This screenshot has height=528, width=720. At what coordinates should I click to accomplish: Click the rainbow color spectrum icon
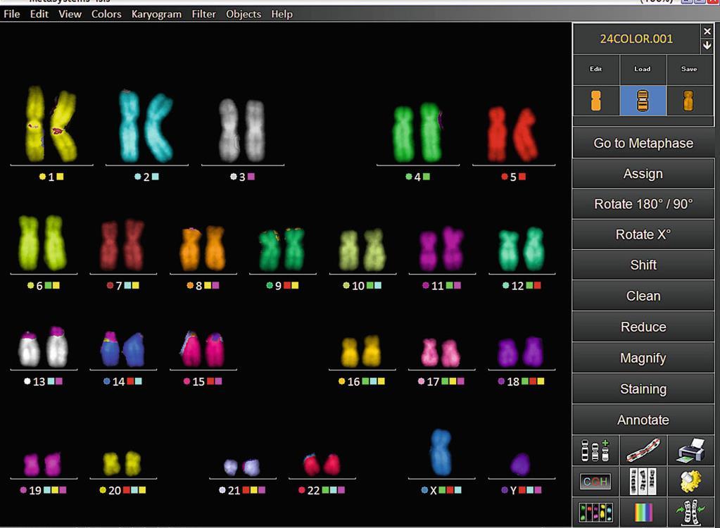[643, 513]
